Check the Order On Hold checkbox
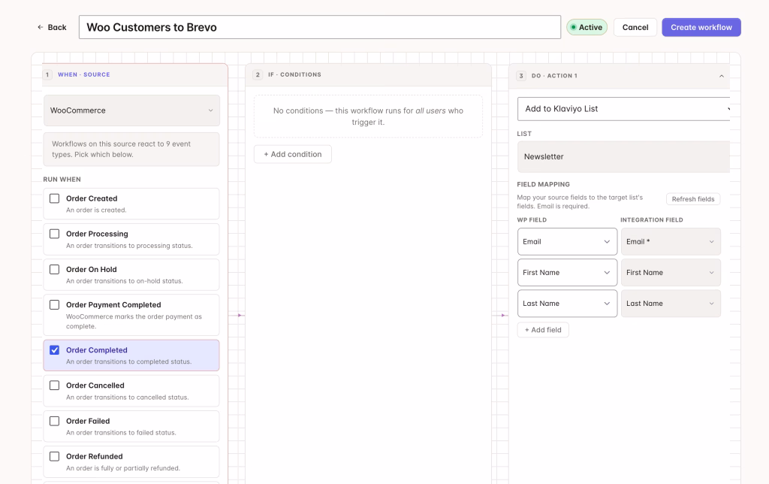 (x=54, y=270)
